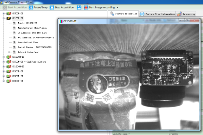Click the color-bar icon in GE130M-IT window title
Viewport: 203px width, 135px height.
pos(61,21)
